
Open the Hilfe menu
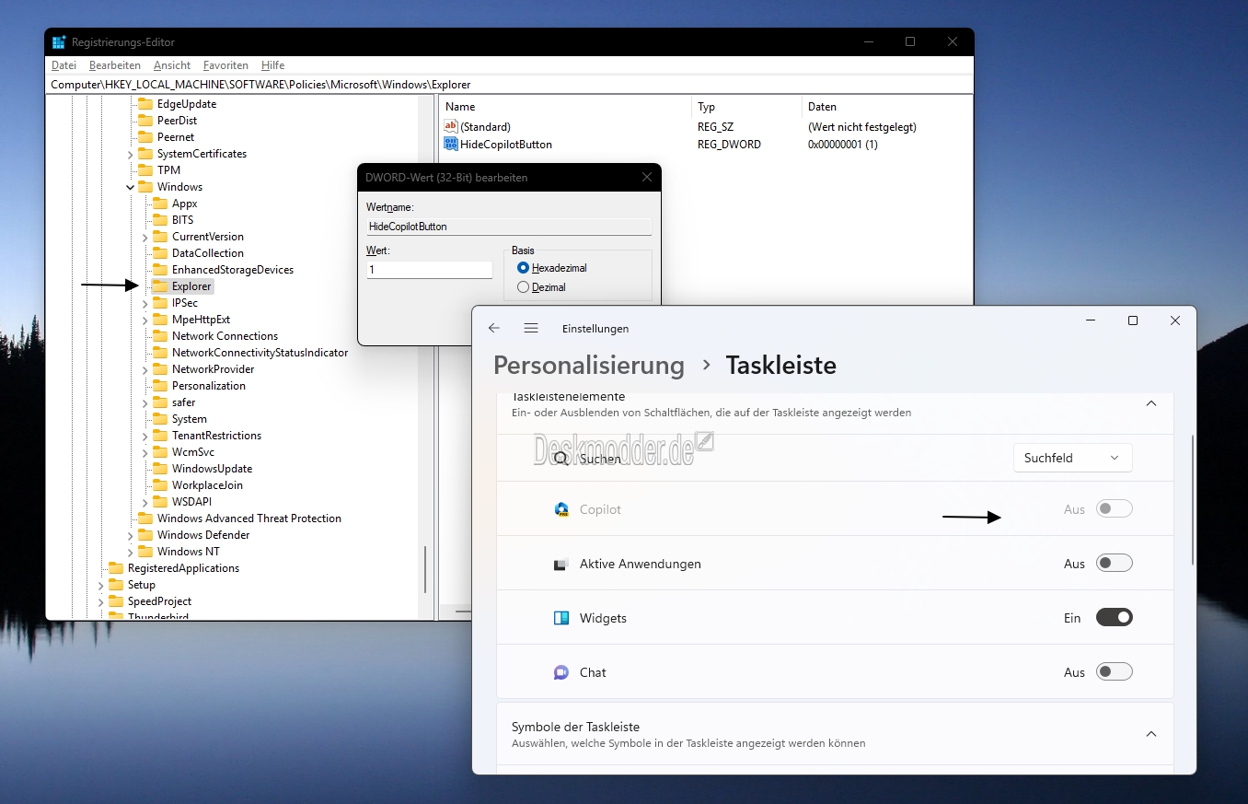click(x=272, y=65)
